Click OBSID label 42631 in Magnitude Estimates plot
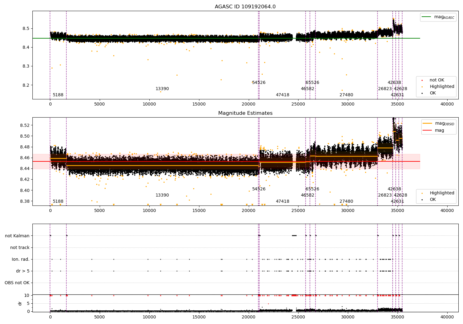The height and width of the screenshot is (324, 463). pos(397,201)
